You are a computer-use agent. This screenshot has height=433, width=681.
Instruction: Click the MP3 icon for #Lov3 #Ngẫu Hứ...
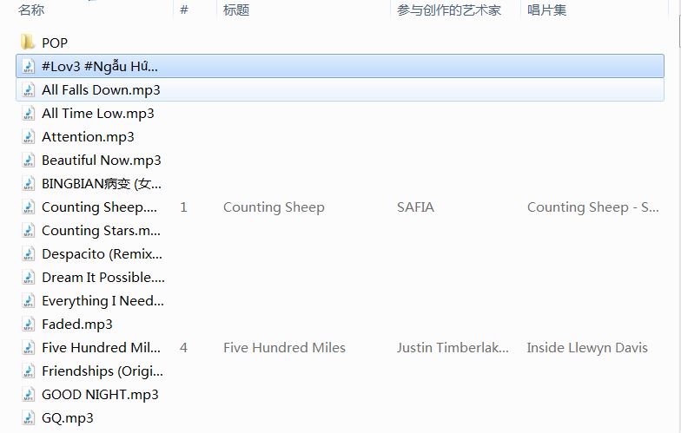coord(28,66)
